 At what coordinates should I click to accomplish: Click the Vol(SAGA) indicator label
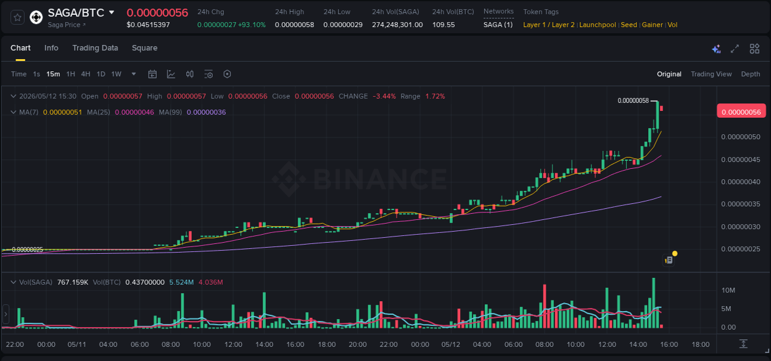[x=36, y=282]
